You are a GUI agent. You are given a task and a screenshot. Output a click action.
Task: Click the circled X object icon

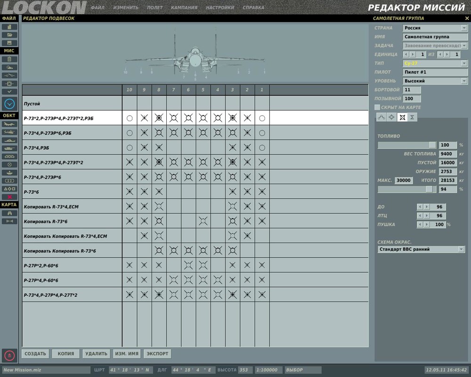pos(9,164)
